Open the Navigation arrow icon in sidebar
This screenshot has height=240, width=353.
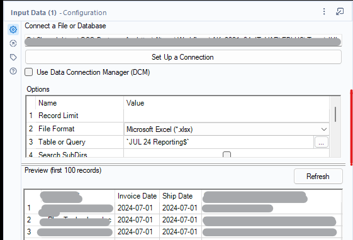[13, 43]
